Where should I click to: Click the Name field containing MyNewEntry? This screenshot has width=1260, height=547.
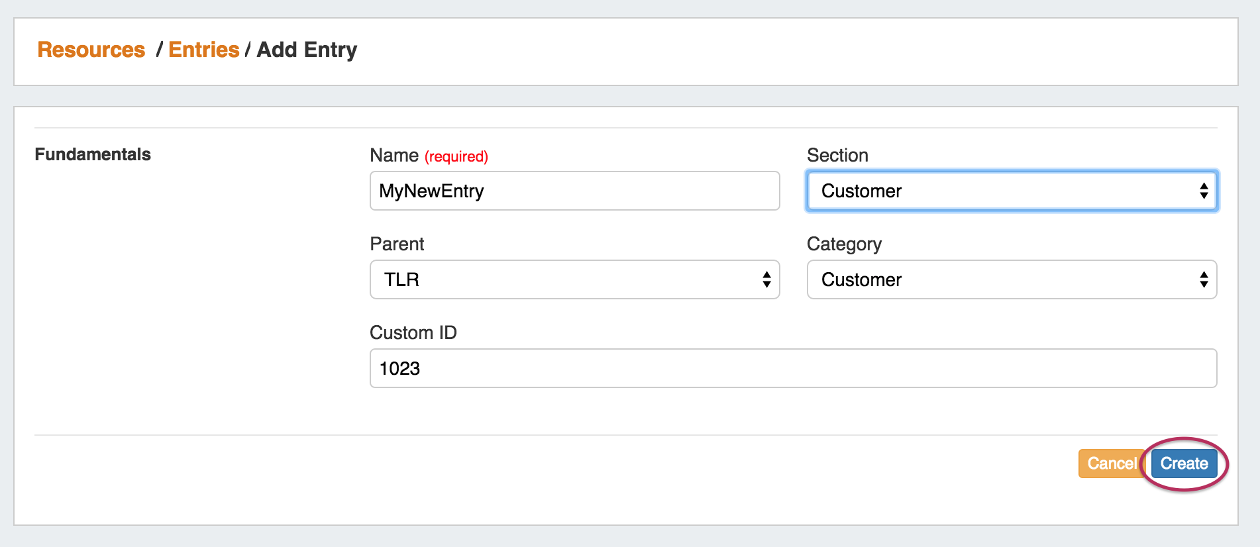click(x=574, y=191)
